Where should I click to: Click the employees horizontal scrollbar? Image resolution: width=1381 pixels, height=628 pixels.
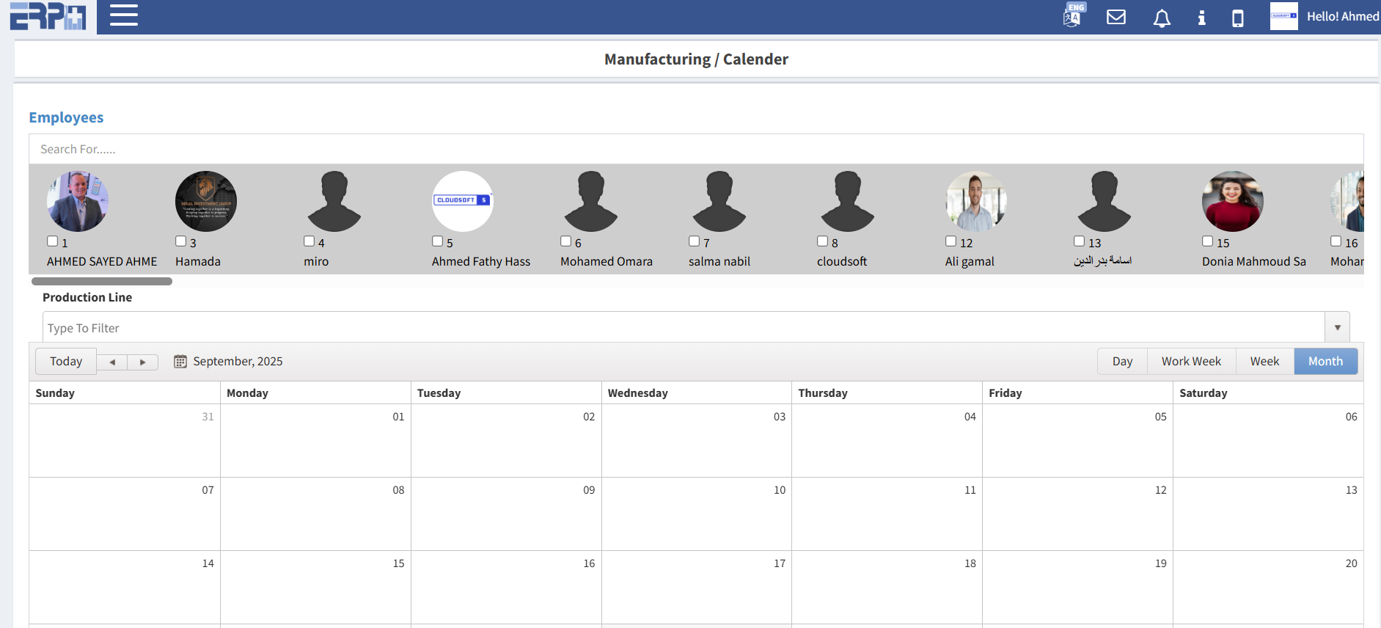click(x=102, y=282)
